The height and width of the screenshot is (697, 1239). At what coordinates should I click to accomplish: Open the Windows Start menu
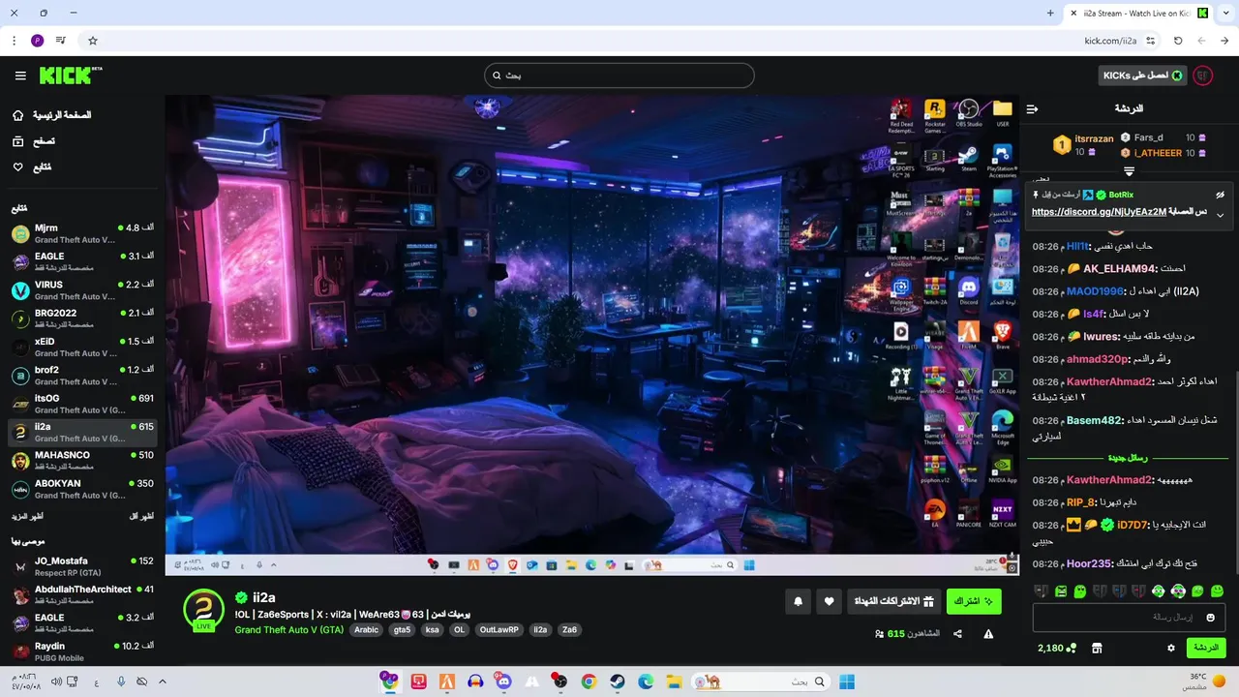tap(847, 682)
